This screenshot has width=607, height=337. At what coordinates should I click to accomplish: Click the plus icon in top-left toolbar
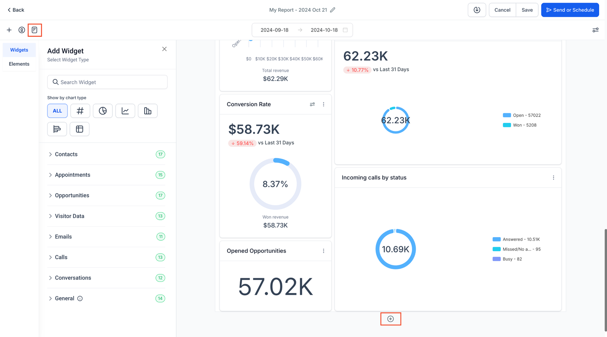point(9,30)
